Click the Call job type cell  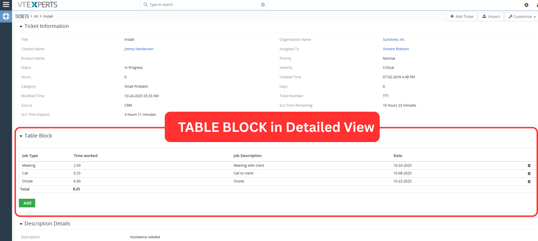[x=25, y=173]
